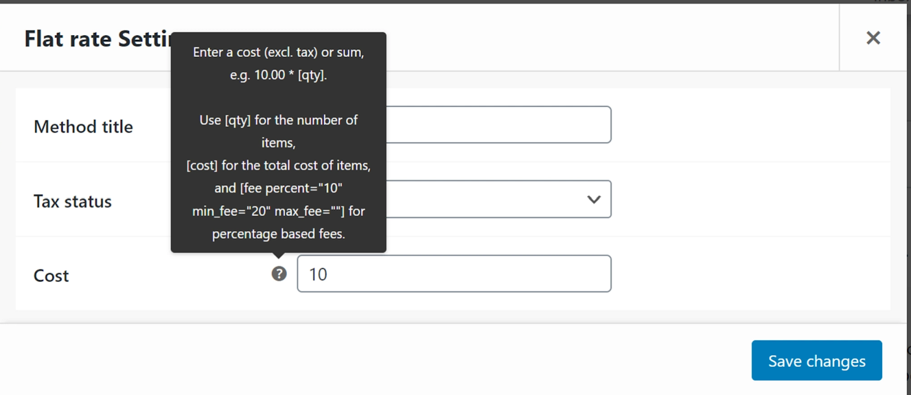
Task: Click blank space right of Cost field
Action: point(740,274)
